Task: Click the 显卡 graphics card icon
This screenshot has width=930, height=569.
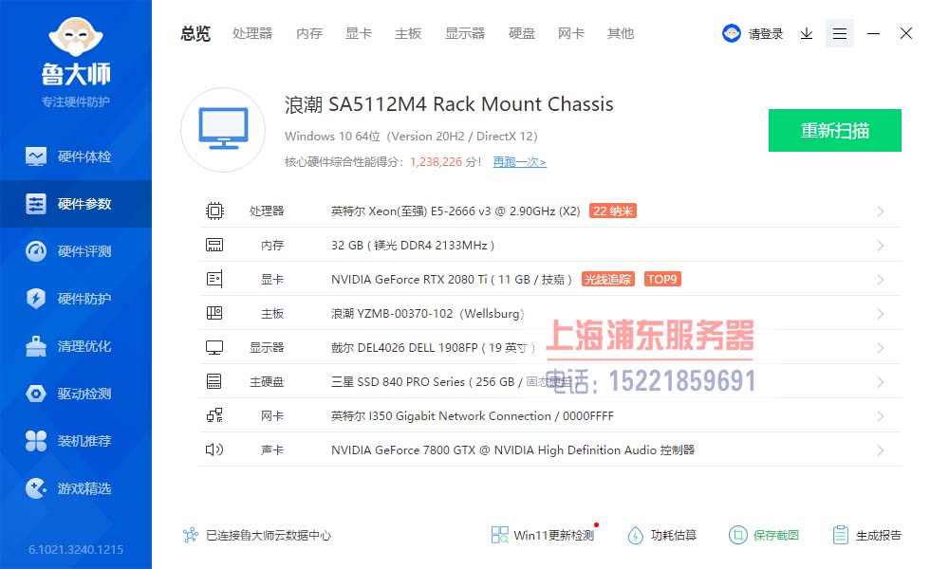Action: pos(214,279)
